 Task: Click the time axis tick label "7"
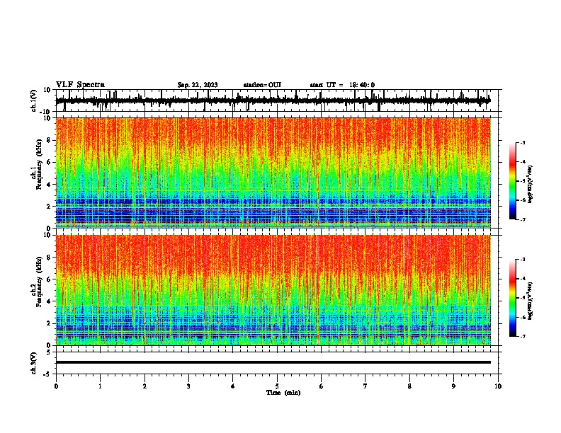tap(365, 386)
